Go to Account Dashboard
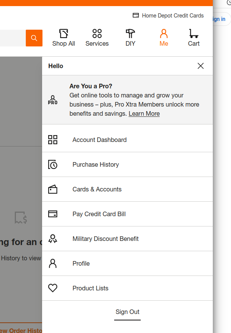This screenshot has height=333, width=231. pyautogui.click(x=99, y=140)
